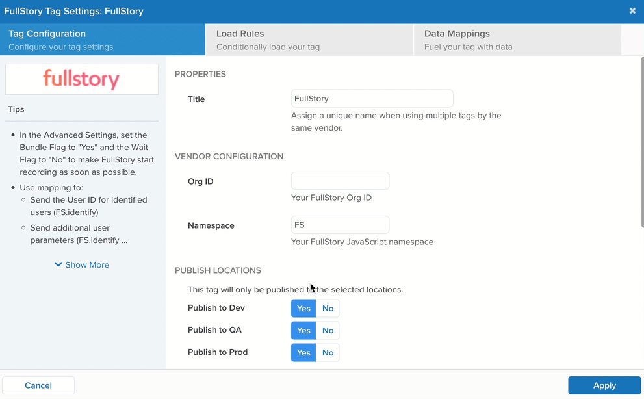Click 'Send additional user parameters' tip text
644x399 pixels.
click(79, 234)
